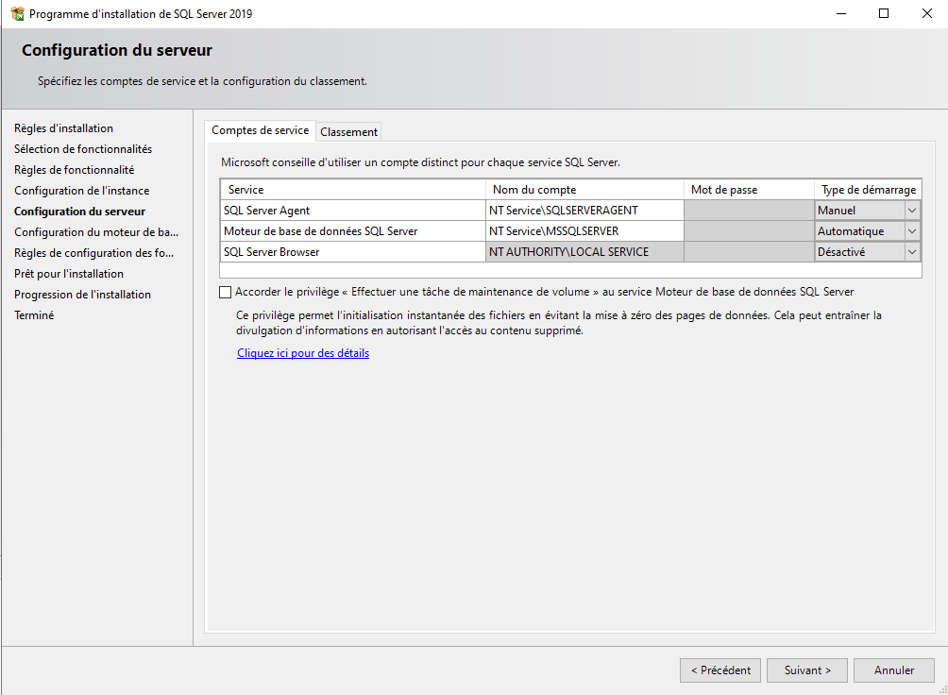Cancel setup with the Annuler button

coord(893,670)
